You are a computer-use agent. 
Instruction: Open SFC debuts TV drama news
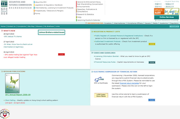click(13, 37)
